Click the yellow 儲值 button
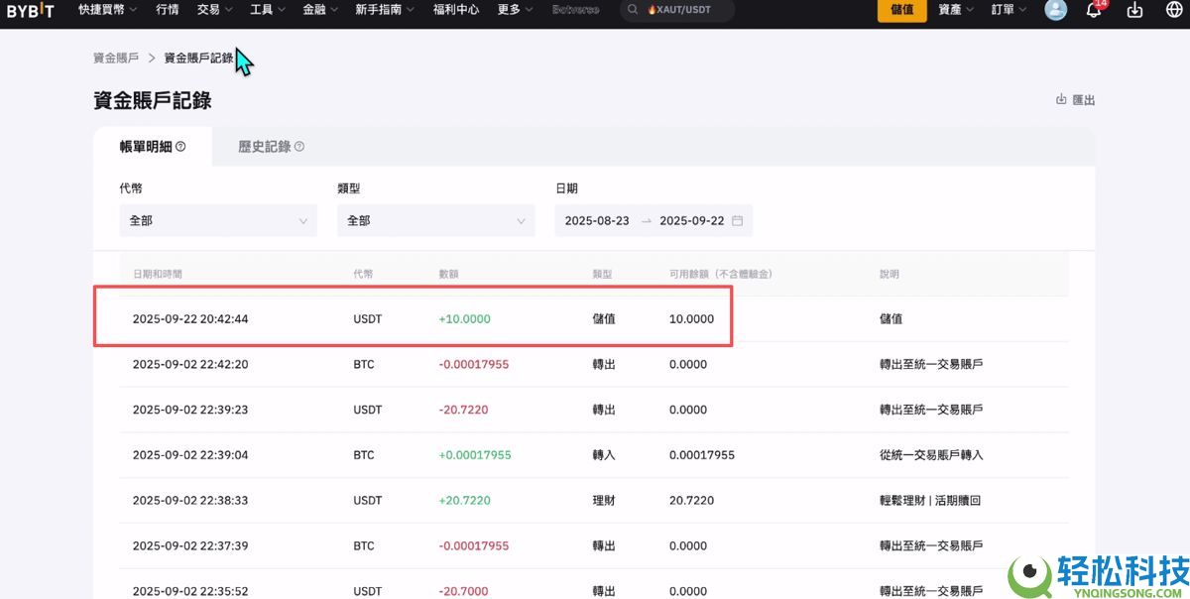 [900, 10]
